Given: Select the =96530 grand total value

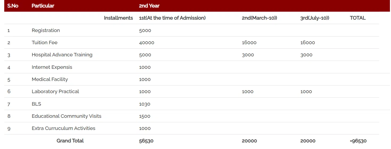Looking at the screenshot, I should point(358,141).
